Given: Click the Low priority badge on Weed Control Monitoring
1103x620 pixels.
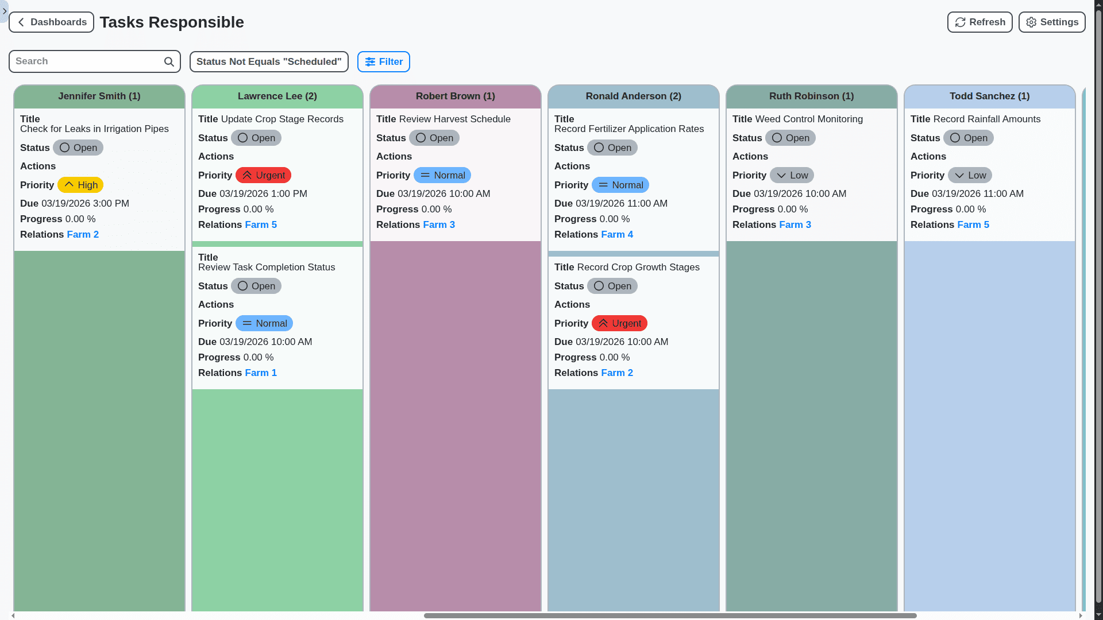Looking at the screenshot, I should (x=792, y=175).
